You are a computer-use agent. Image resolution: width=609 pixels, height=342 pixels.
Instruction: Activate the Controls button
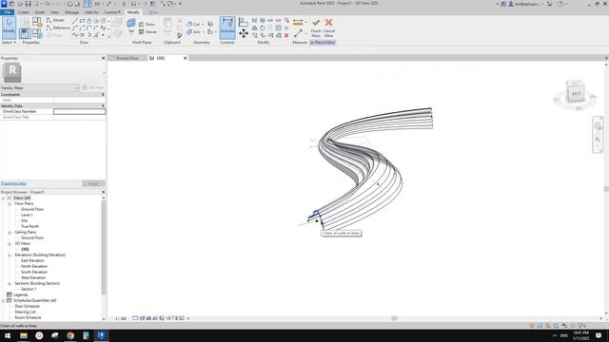coord(227,28)
